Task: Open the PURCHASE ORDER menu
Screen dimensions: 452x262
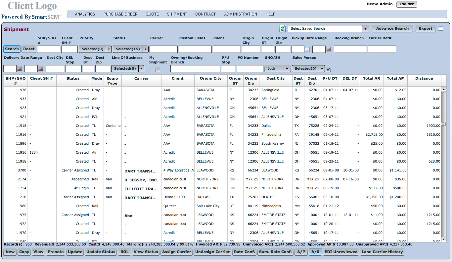Action: pos(120,14)
